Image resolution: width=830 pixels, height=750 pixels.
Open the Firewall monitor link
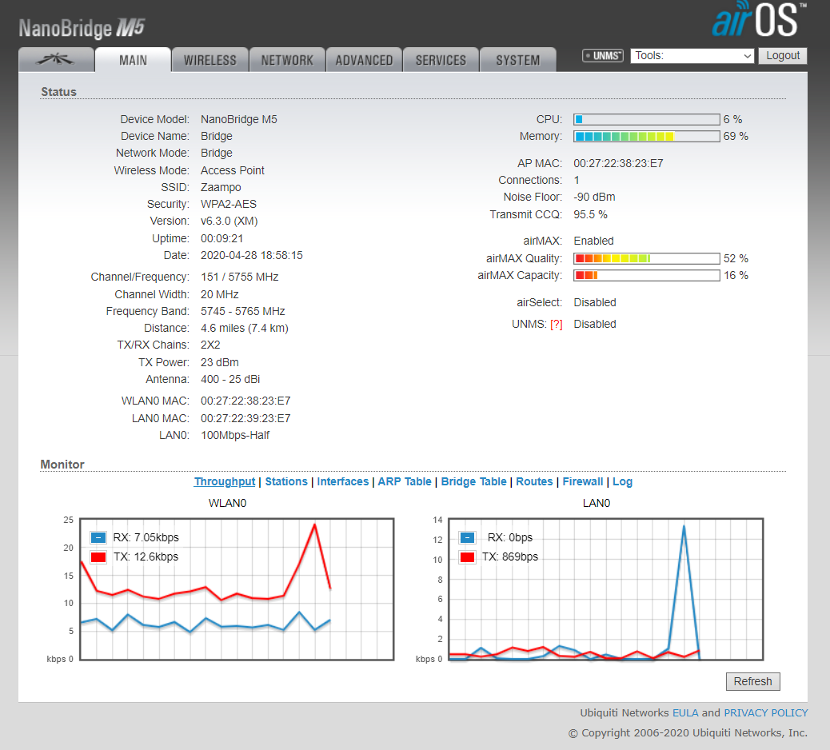(583, 481)
